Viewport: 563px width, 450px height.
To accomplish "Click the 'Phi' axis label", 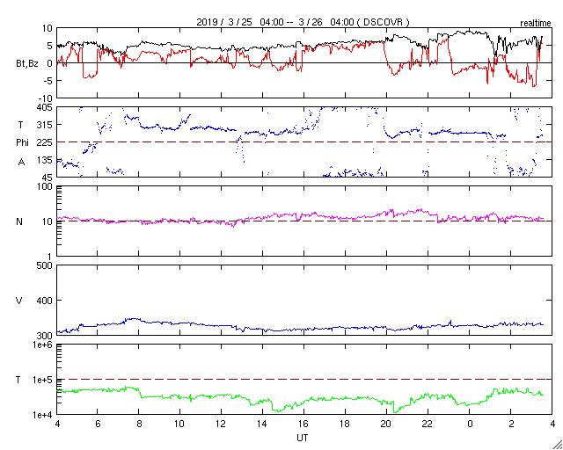I will [x=22, y=142].
